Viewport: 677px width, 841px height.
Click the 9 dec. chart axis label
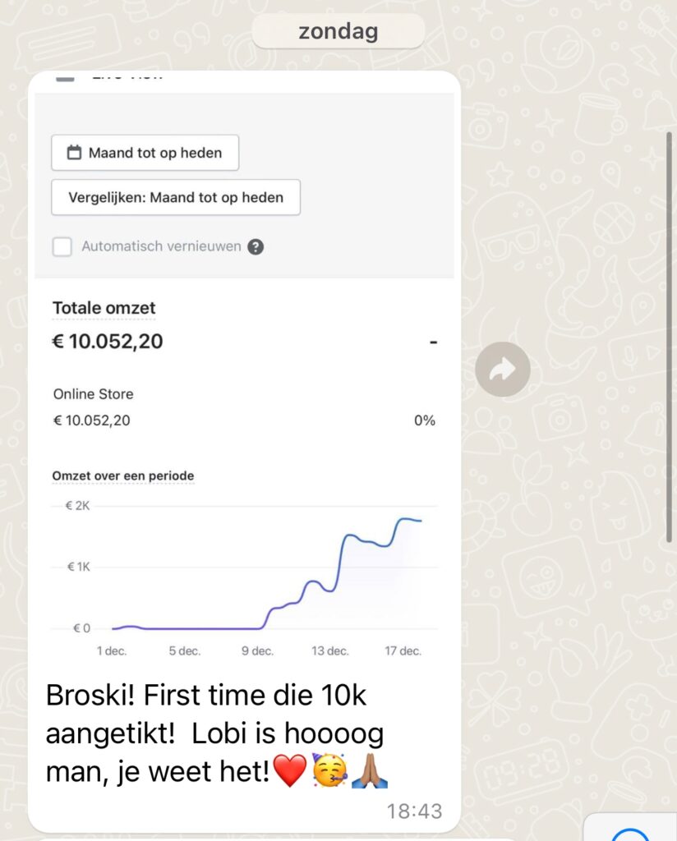click(x=257, y=651)
